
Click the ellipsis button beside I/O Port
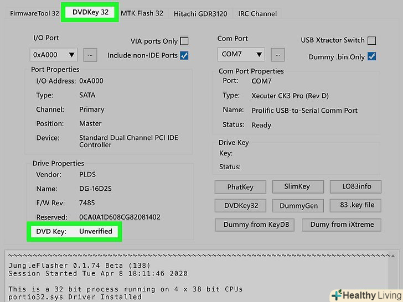click(90, 55)
